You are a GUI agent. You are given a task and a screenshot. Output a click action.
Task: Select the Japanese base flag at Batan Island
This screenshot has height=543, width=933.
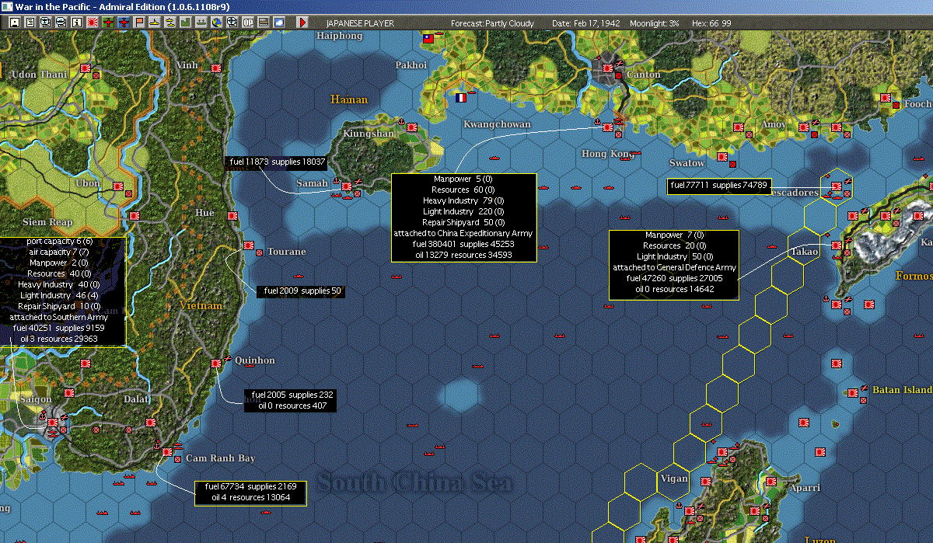pyautogui.click(x=853, y=394)
